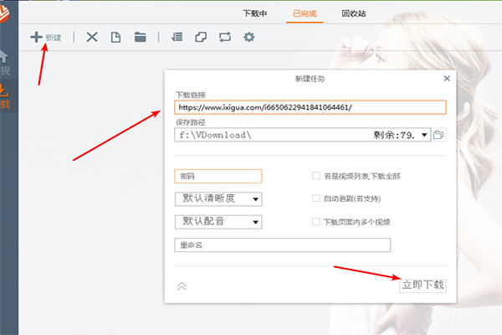The width and height of the screenshot is (502, 335).
Task: Check 下载页面内多个视频 option
Action: click(316, 222)
